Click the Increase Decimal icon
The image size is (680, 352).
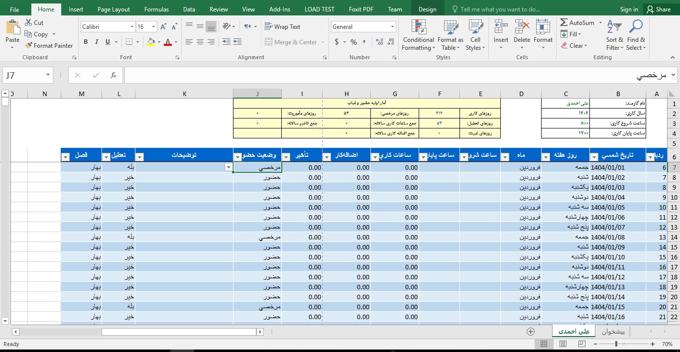(380, 42)
